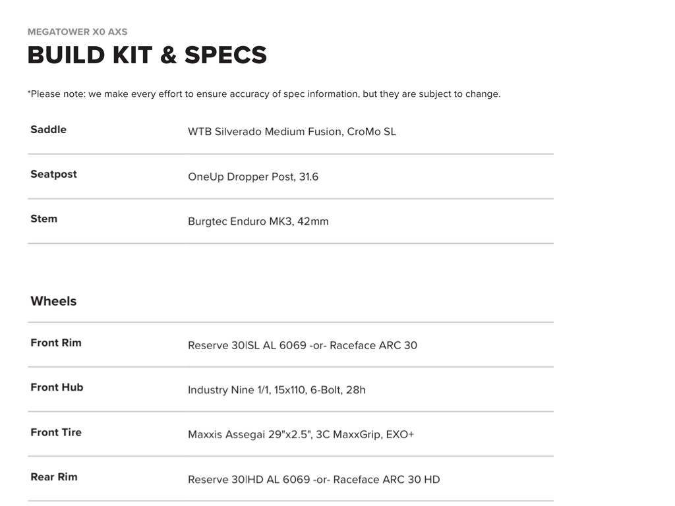The image size is (675, 506).
Task: Click the Seatpost row label
Action: [x=53, y=175]
